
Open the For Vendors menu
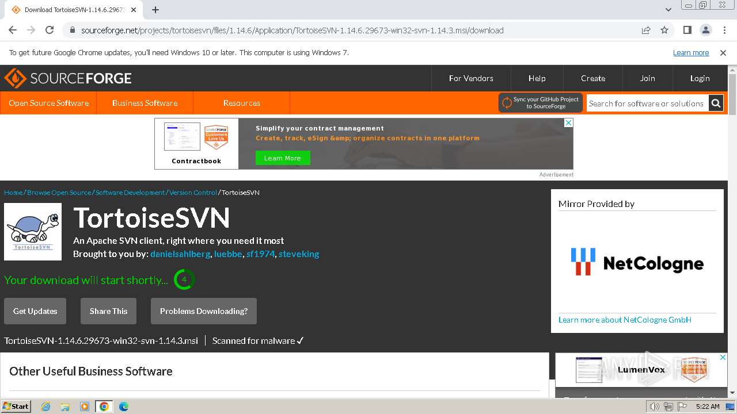(x=471, y=78)
